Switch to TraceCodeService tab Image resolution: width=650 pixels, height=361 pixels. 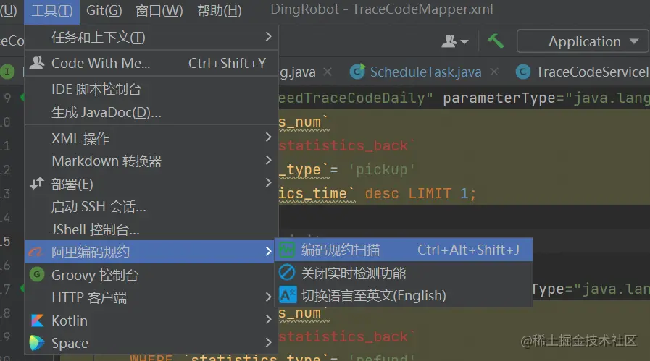pyautogui.click(x=591, y=72)
